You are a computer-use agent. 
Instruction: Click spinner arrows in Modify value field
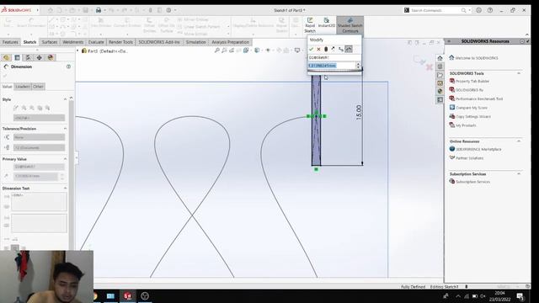pos(358,66)
